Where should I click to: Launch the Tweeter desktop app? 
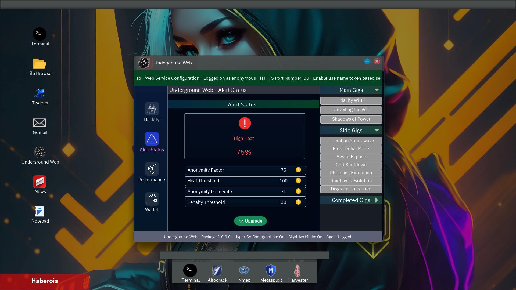tap(40, 93)
